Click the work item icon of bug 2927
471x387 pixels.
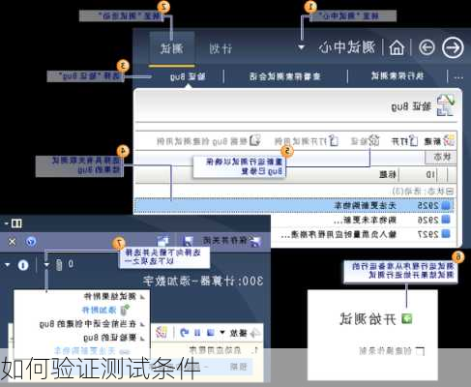446,234
